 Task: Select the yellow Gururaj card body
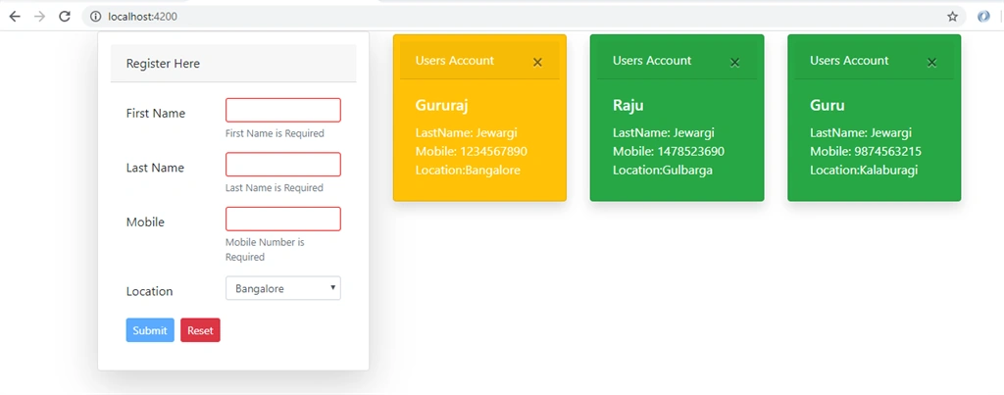pos(479,139)
